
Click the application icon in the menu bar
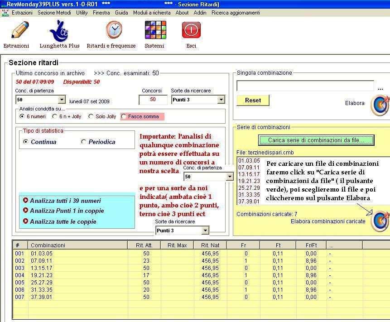point(5,13)
